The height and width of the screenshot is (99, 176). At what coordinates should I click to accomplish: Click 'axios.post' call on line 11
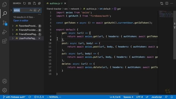pyautogui.click(x=92, y=47)
